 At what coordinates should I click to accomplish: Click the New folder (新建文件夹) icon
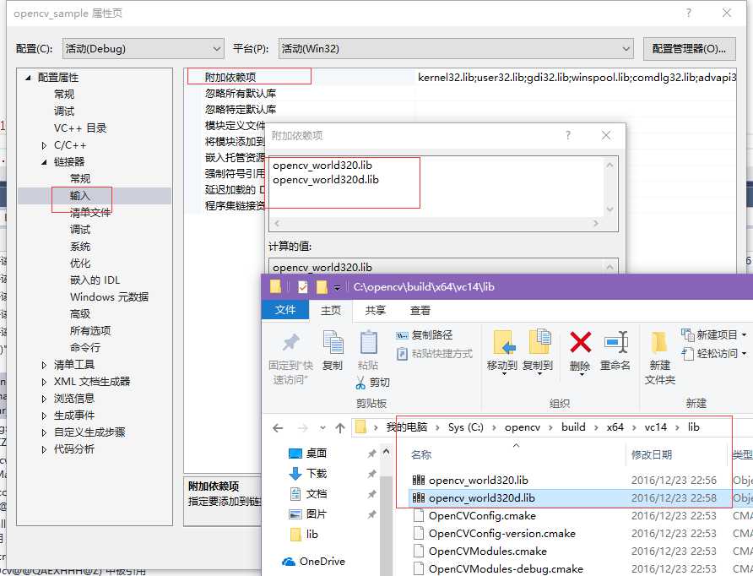[659, 344]
